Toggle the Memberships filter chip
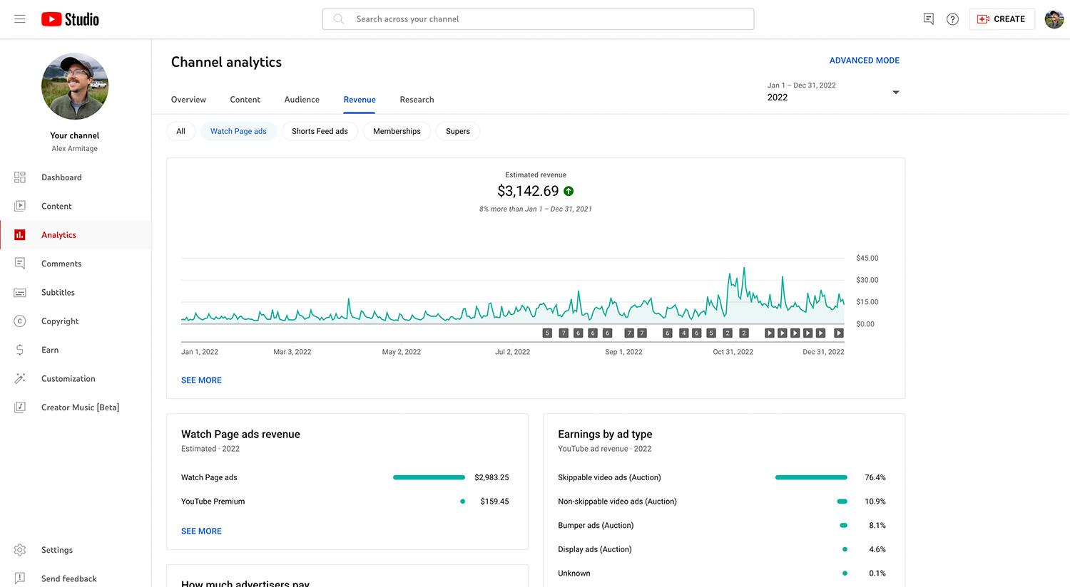Viewport: 1070px width, 587px height. pos(397,131)
